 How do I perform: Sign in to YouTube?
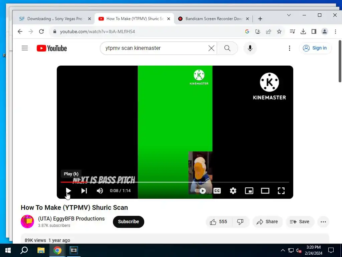pos(315,48)
